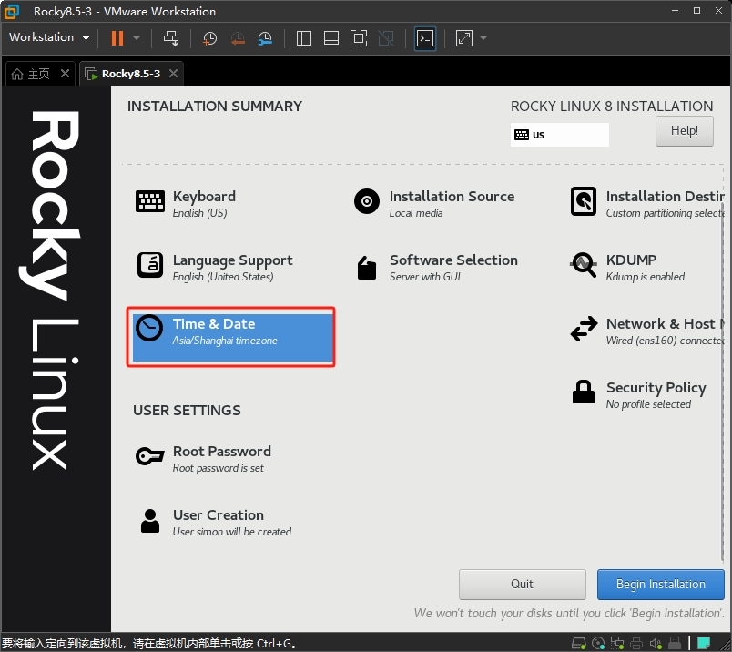Click the enter full screen icon
732x652 pixels.
coord(359,38)
